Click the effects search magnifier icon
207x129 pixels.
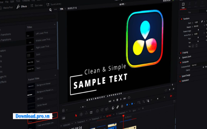pyautogui.click(x=50, y=10)
